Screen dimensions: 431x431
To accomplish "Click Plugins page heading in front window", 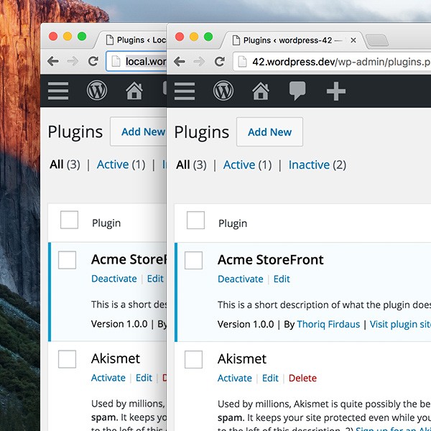I will coord(201,132).
